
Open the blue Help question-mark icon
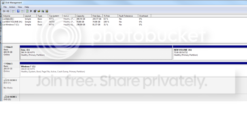point(18,11)
